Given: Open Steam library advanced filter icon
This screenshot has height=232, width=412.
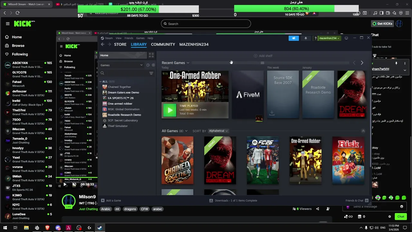Looking at the screenshot, I should (151, 73).
